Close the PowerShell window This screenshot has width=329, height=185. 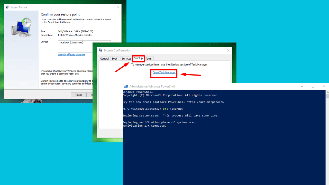click(x=324, y=86)
